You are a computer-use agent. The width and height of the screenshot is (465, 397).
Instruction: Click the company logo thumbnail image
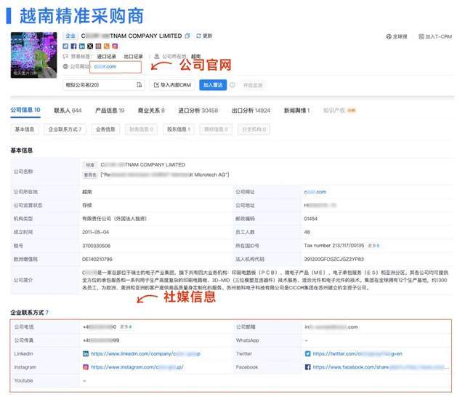(34, 55)
